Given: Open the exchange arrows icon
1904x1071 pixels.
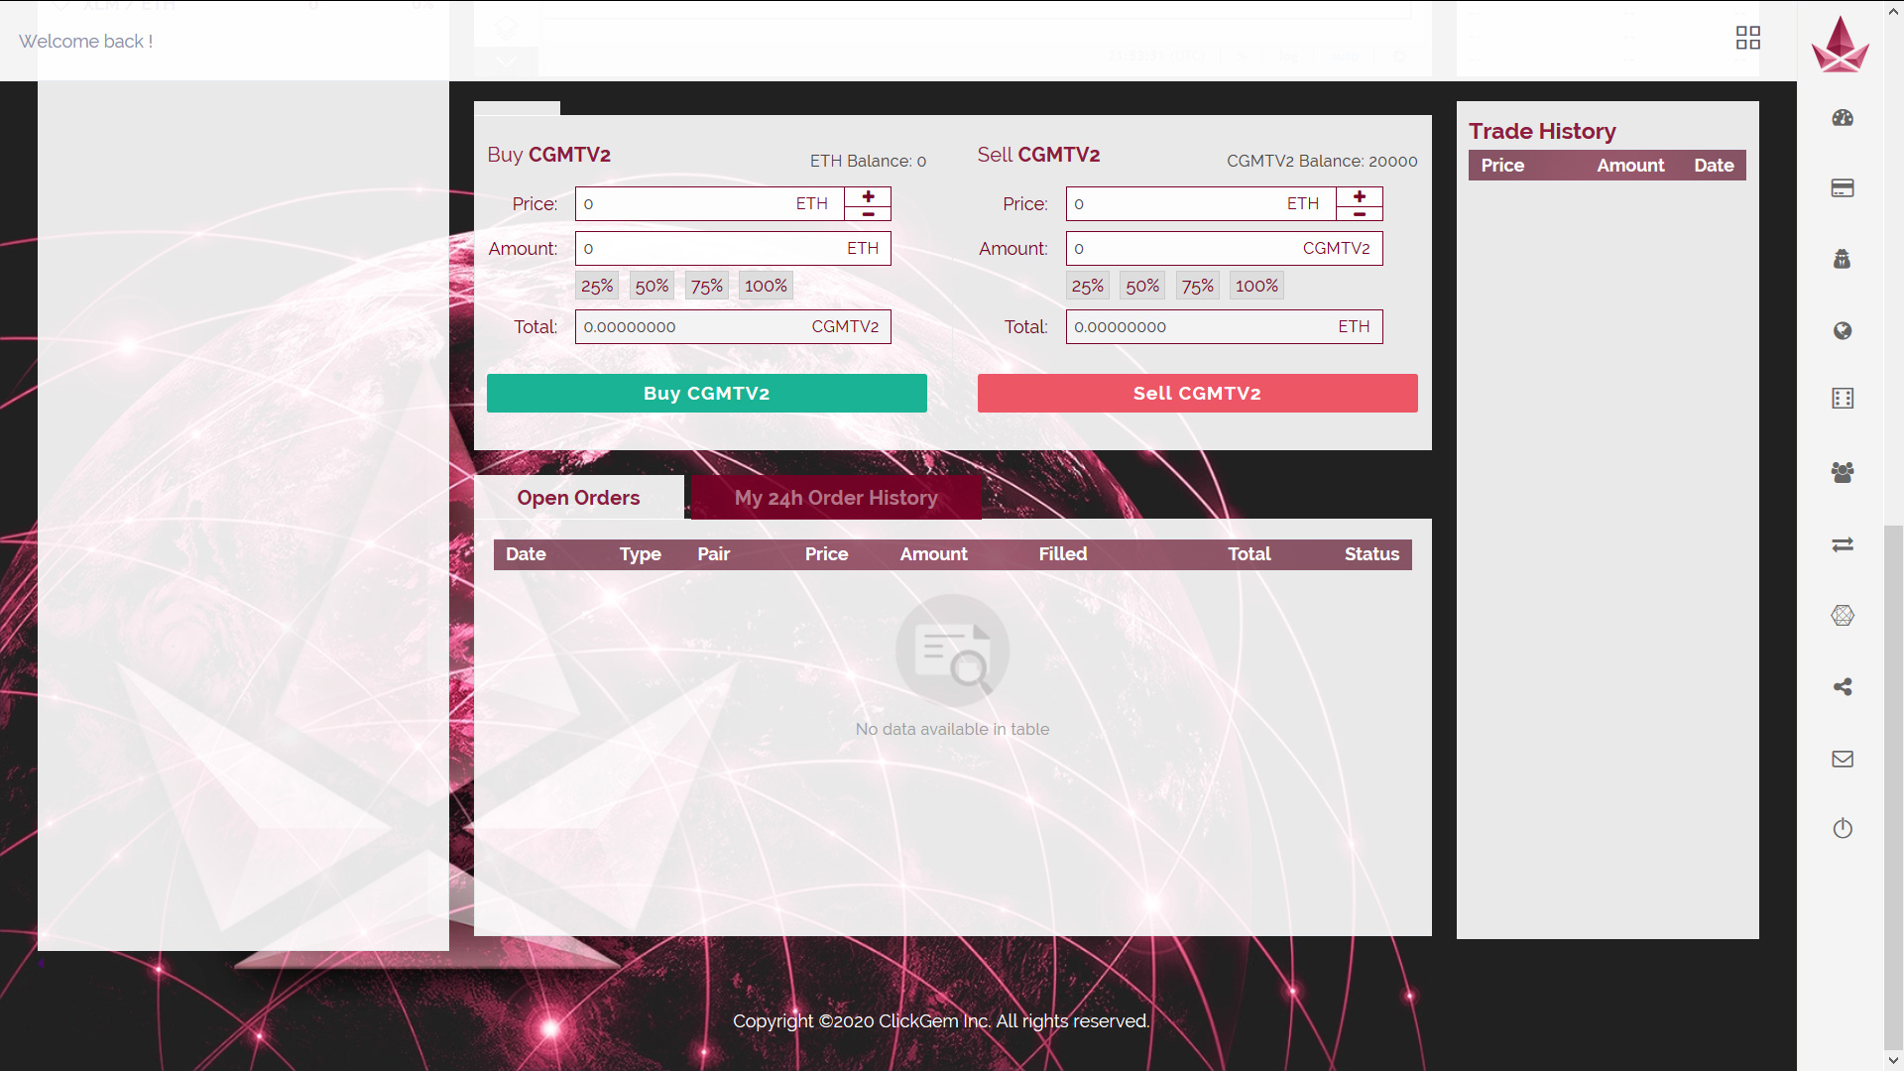Looking at the screenshot, I should tap(1843, 544).
